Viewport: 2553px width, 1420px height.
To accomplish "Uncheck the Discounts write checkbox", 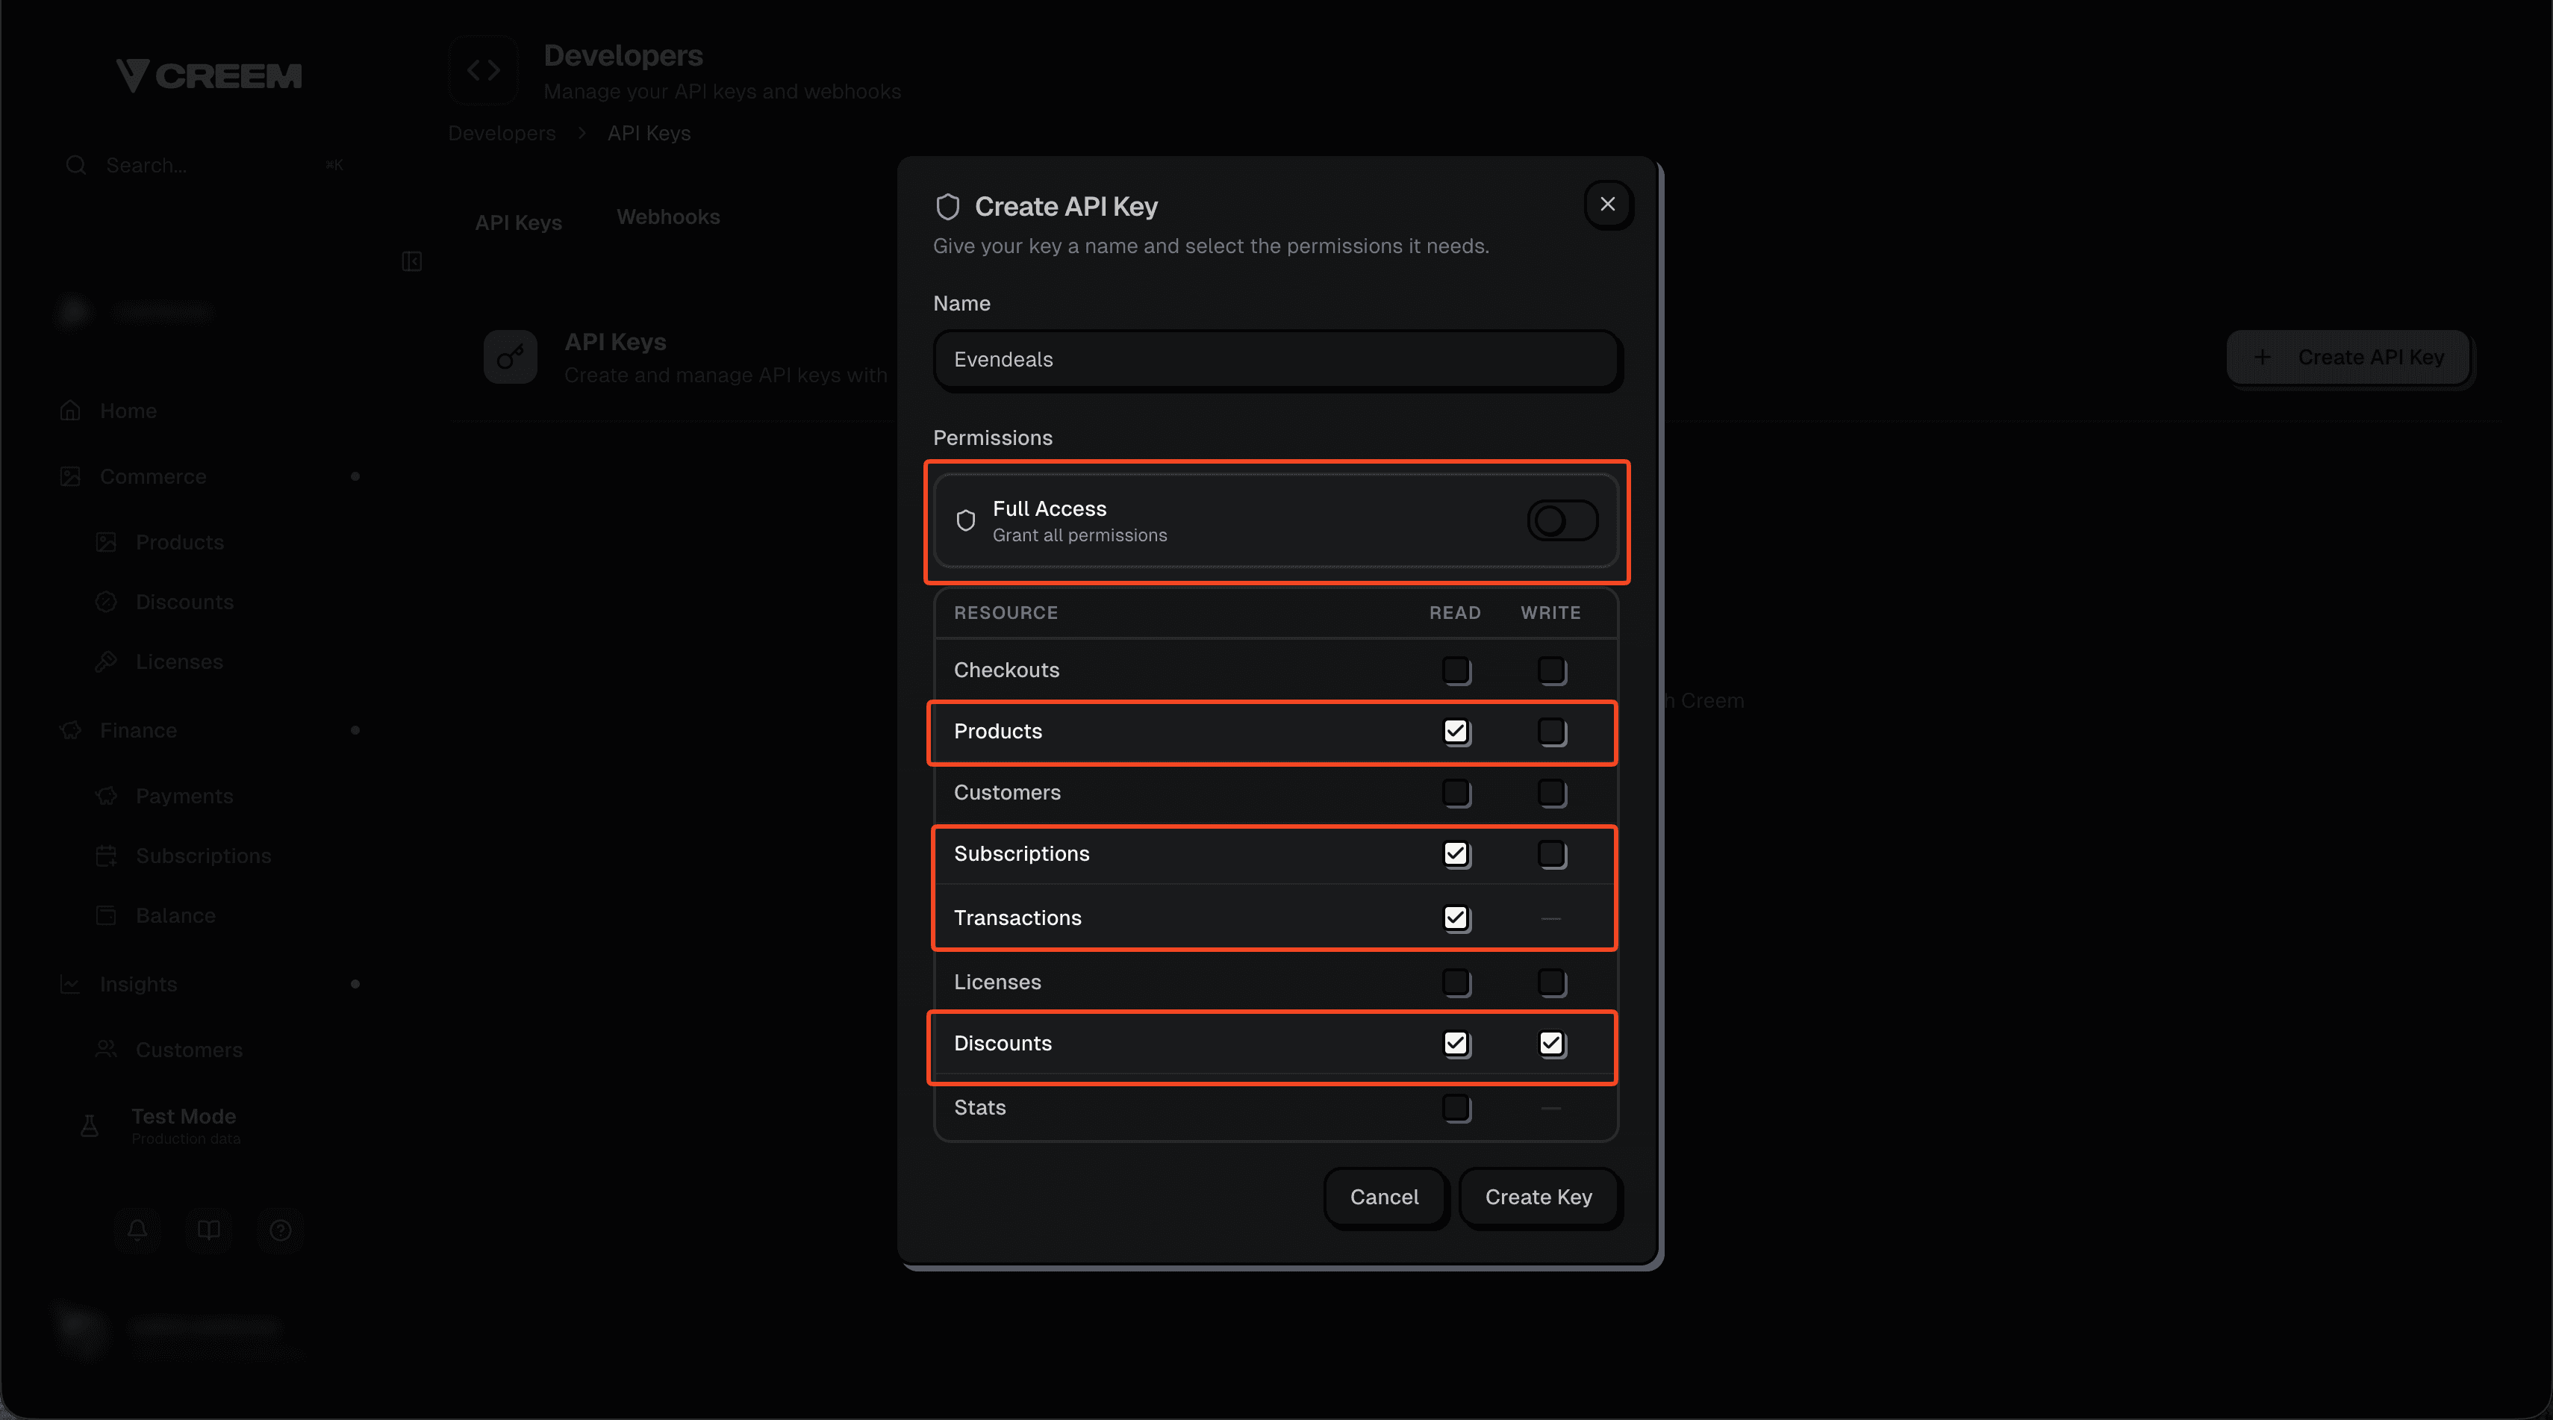I will pos(1552,1044).
